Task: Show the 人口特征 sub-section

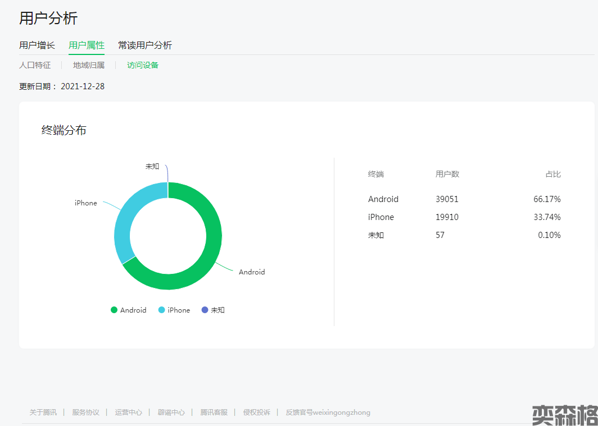Action: (35, 65)
